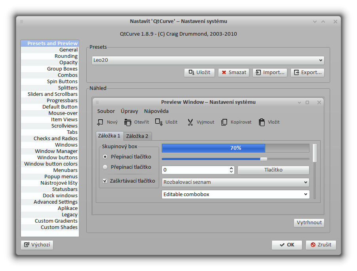
Task: Toggle the Zaškrtávací tlačítko checkbox
Action: point(105,181)
